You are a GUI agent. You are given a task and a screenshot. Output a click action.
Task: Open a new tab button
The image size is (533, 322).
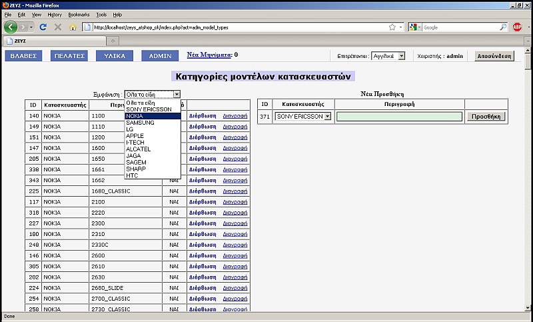pyautogui.click(x=113, y=41)
